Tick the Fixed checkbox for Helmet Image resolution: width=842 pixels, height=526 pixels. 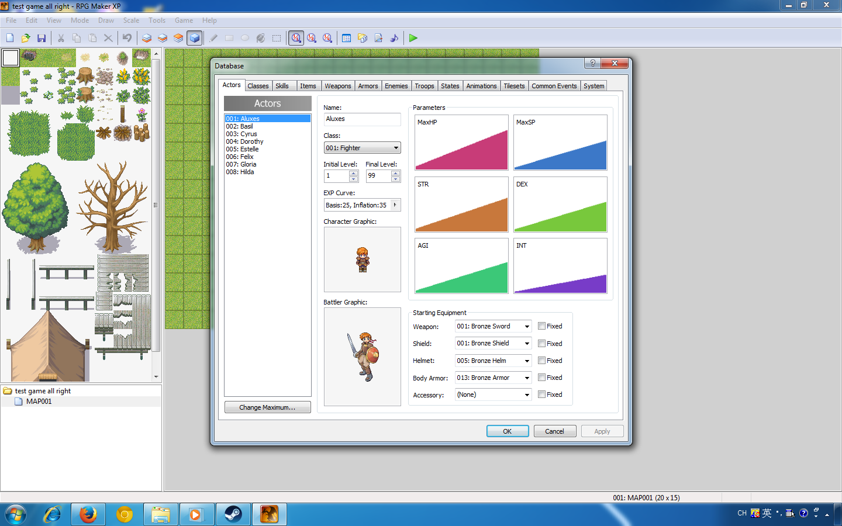click(x=541, y=360)
